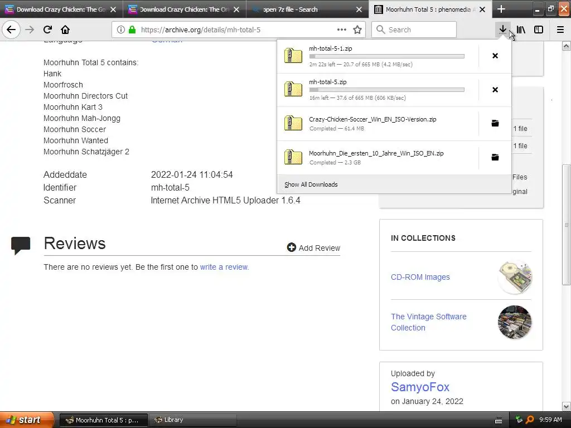Switch to Moorhuhn Total 5 taskbar window
The height and width of the screenshot is (428, 571).
(x=103, y=420)
